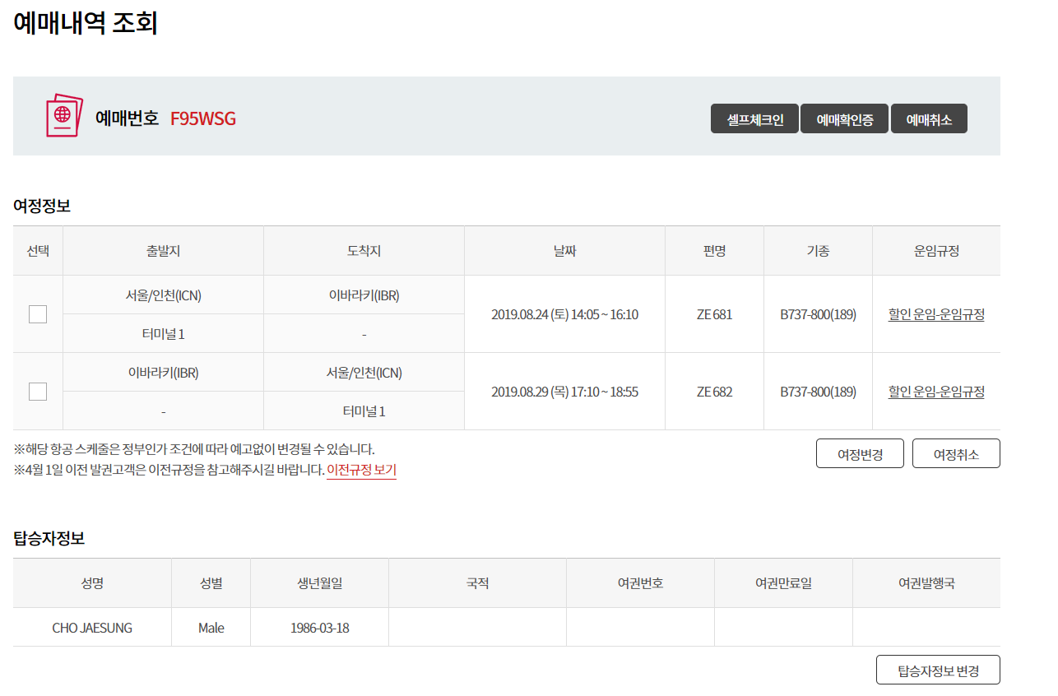The width and height of the screenshot is (1058, 696).
Task: Tick the checkbox for flight ZE 681
Action: [x=38, y=314]
